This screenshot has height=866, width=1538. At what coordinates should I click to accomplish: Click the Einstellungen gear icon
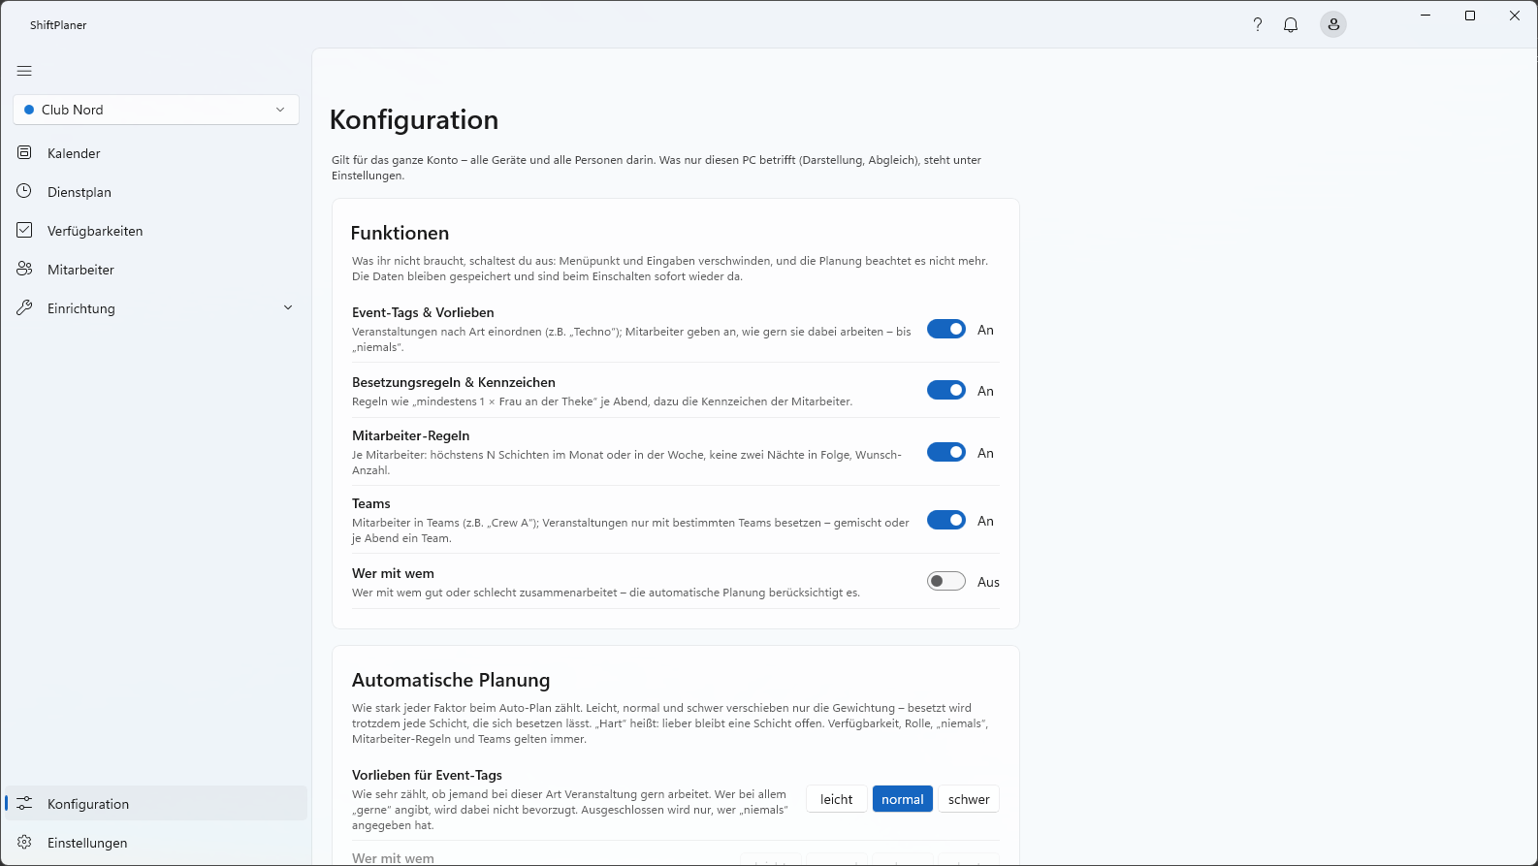pyautogui.click(x=24, y=843)
